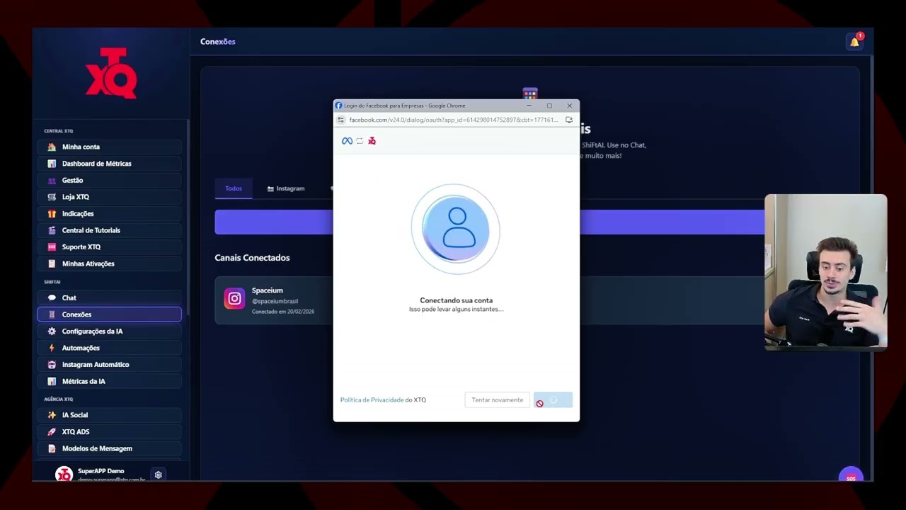The image size is (906, 510).
Task: Select the Instagram tab
Action: [286, 188]
